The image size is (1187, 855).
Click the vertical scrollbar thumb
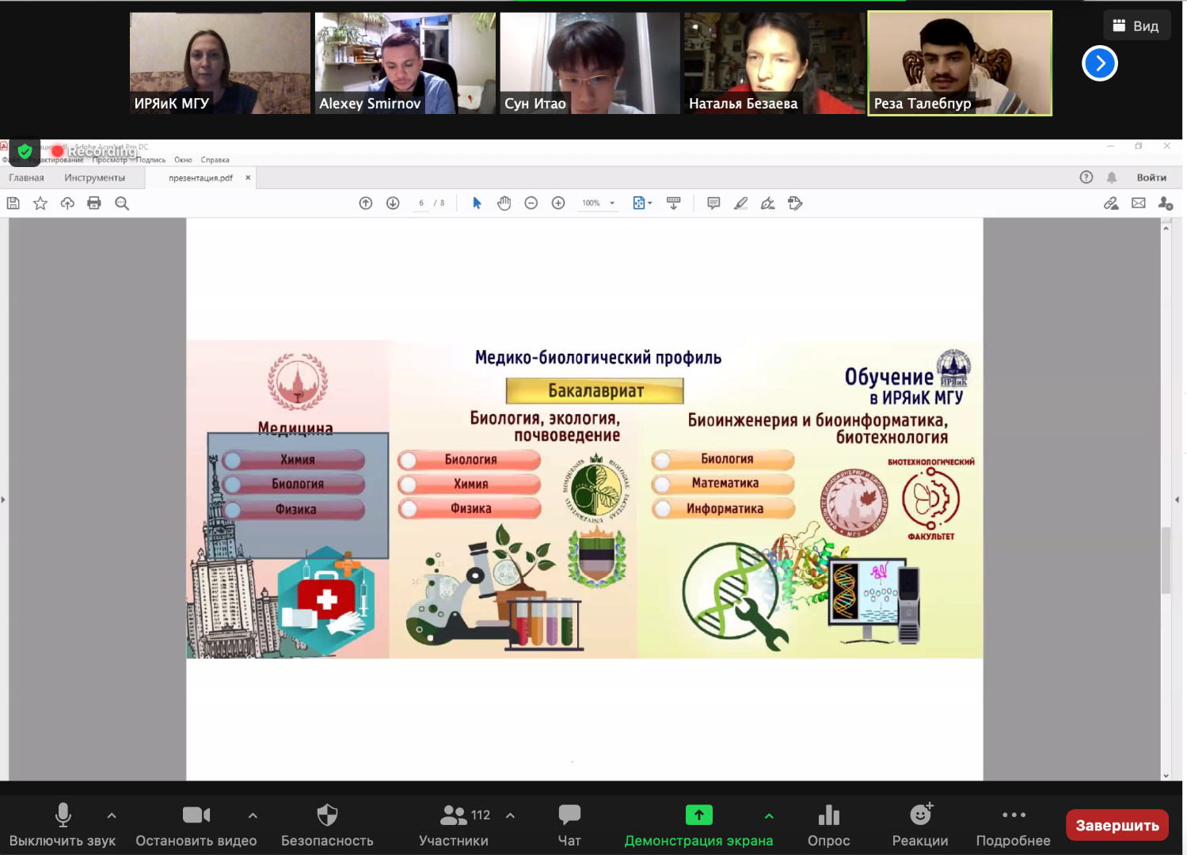[x=1166, y=560]
